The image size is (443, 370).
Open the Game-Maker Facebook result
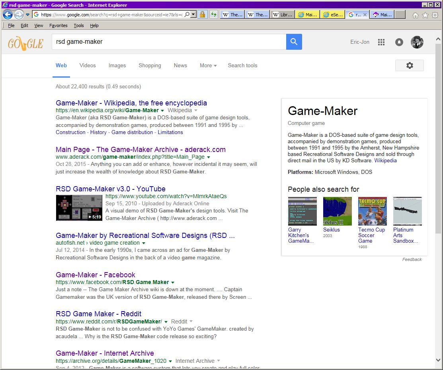[96, 275]
